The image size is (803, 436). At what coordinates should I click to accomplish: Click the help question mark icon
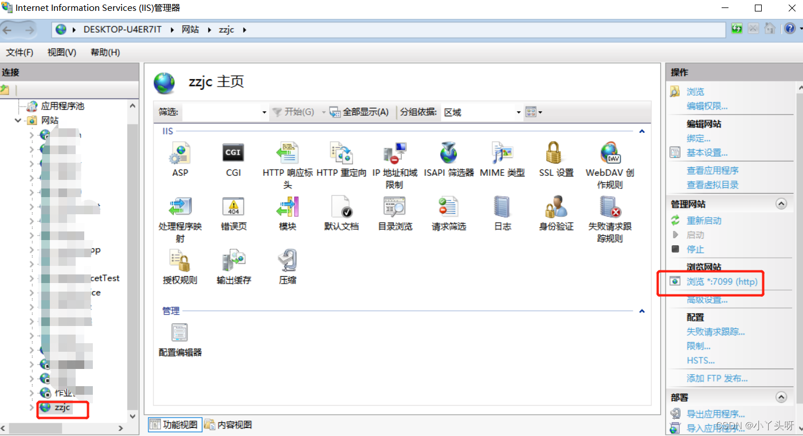tap(789, 29)
